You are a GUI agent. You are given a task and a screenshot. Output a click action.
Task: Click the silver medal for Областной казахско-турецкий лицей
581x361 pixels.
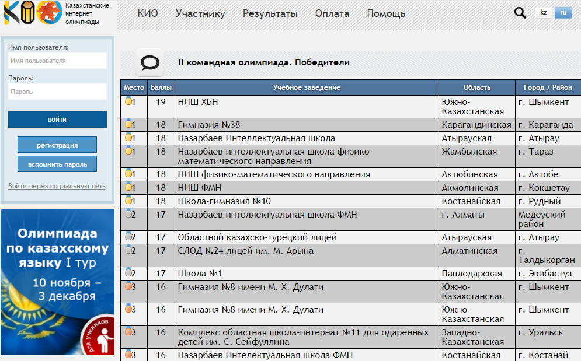pyautogui.click(x=128, y=237)
